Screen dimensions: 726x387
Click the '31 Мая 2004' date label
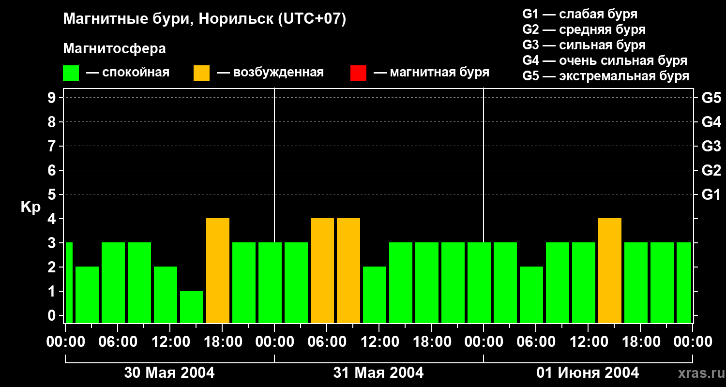click(378, 373)
